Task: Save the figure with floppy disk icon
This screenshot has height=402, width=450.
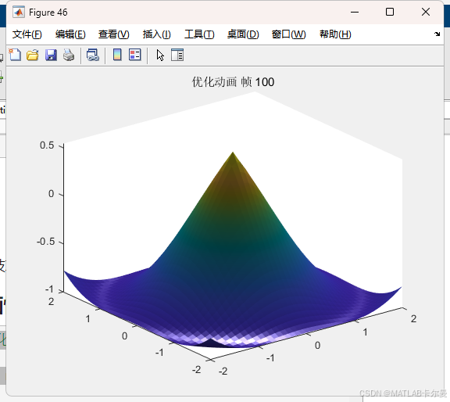Action: pyautogui.click(x=51, y=55)
